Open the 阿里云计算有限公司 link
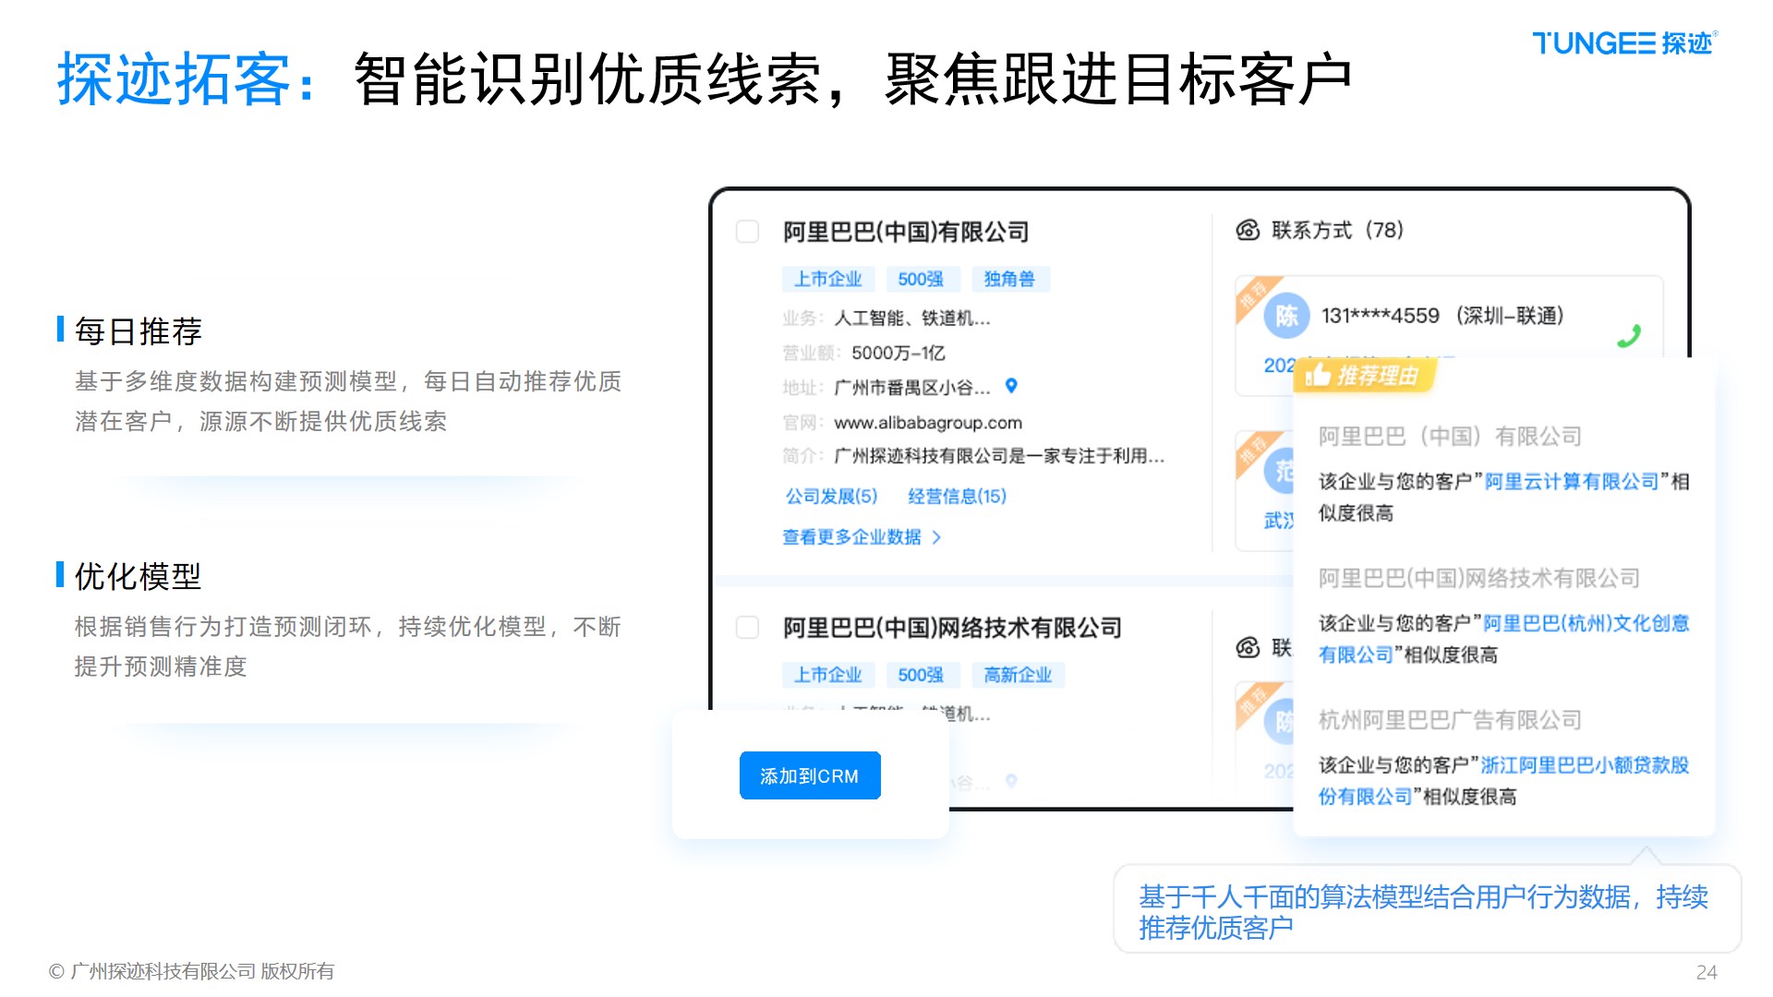1773x997 pixels. (x=1571, y=482)
